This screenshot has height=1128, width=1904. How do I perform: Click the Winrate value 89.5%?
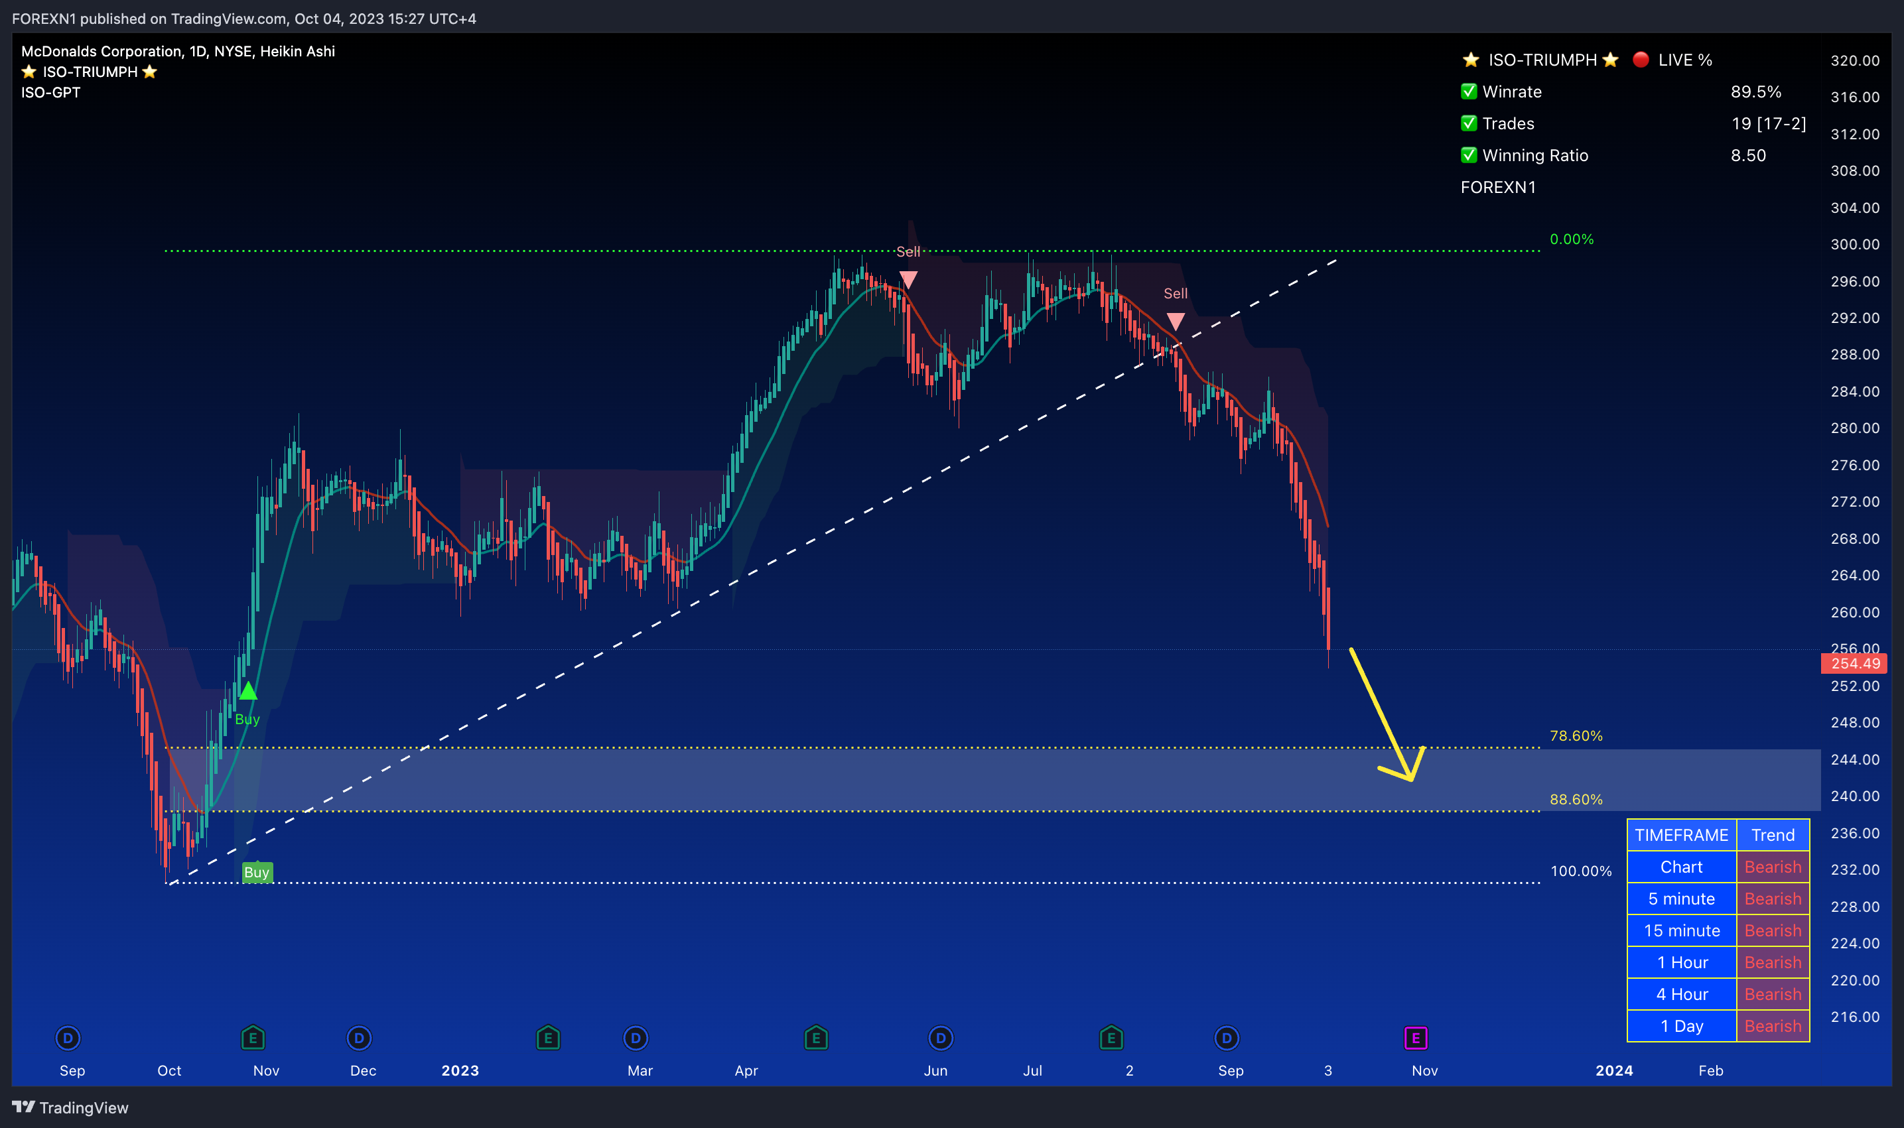(x=1755, y=92)
